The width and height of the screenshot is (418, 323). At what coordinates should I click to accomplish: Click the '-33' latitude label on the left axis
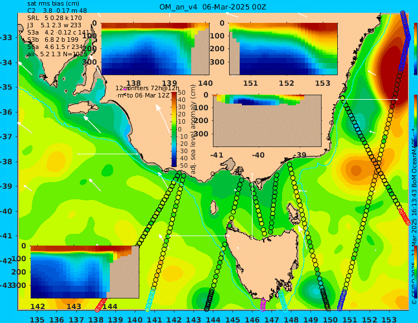pos(6,37)
